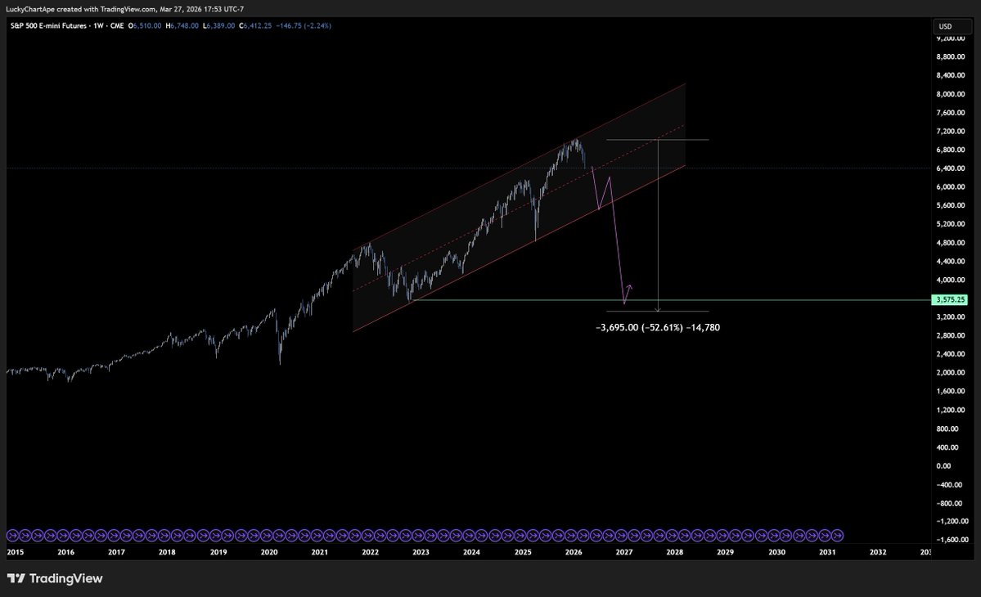Click the 4,400.00 price axis label
981x597 pixels.
pyautogui.click(x=951, y=262)
